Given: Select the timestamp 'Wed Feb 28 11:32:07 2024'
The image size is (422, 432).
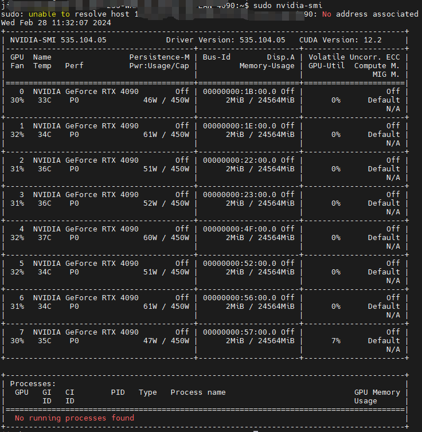Looking at the screenshot, I should [56, 22].
